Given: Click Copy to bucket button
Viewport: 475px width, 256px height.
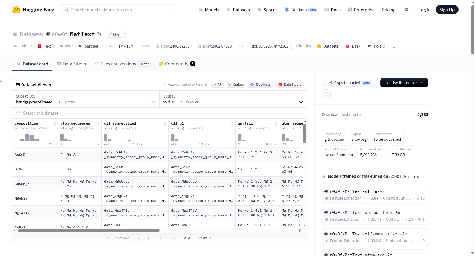Looking at the screenshot, I should (350, 83).
